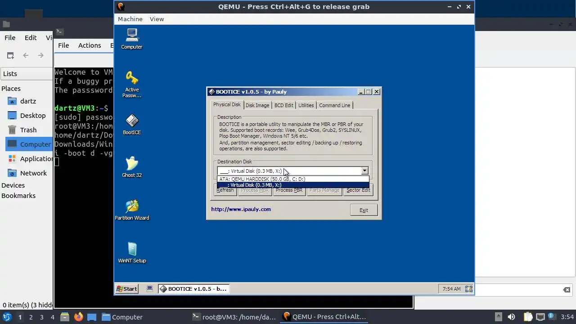This screenshot has width=576, height=324.
Task: Select Trash in the Places sidebar
Action: tap(27, 130)
